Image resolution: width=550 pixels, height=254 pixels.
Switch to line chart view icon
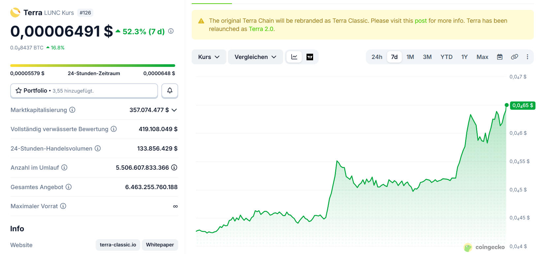[294, 57]
